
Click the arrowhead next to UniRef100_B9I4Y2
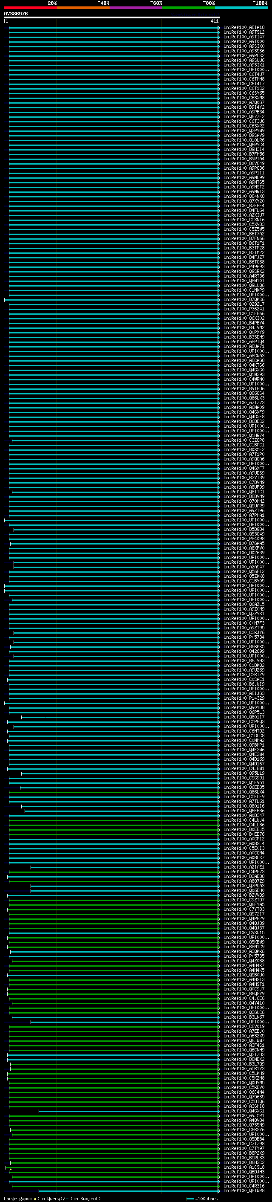pos(219,107)
